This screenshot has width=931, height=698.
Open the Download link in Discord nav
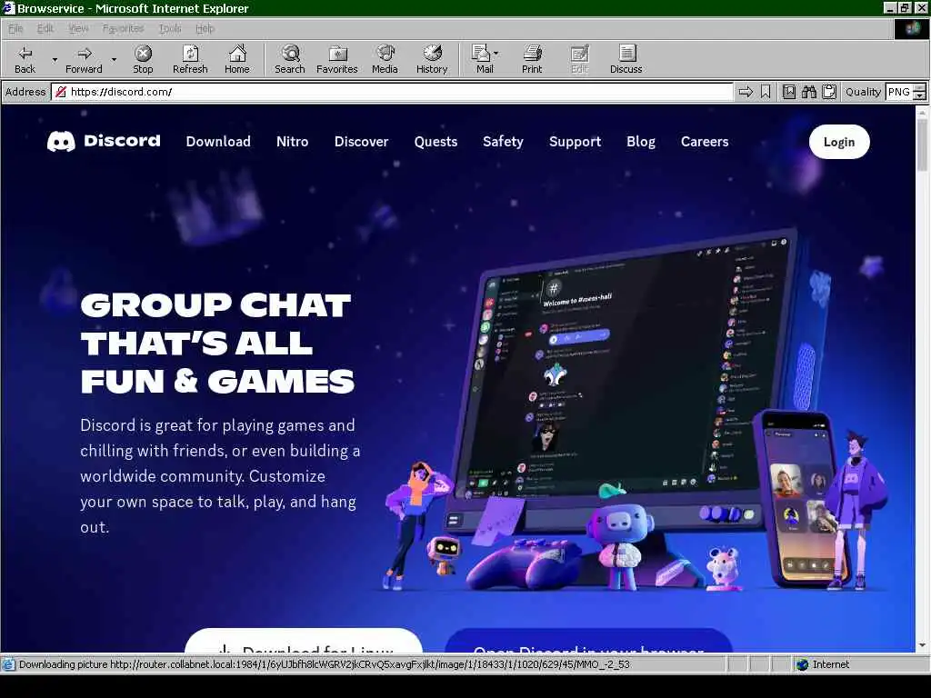(218, 141)
